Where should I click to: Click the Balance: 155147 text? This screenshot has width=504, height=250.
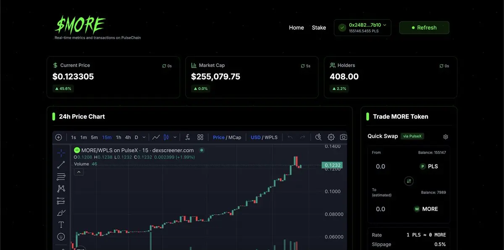click(x=432, y=152)
